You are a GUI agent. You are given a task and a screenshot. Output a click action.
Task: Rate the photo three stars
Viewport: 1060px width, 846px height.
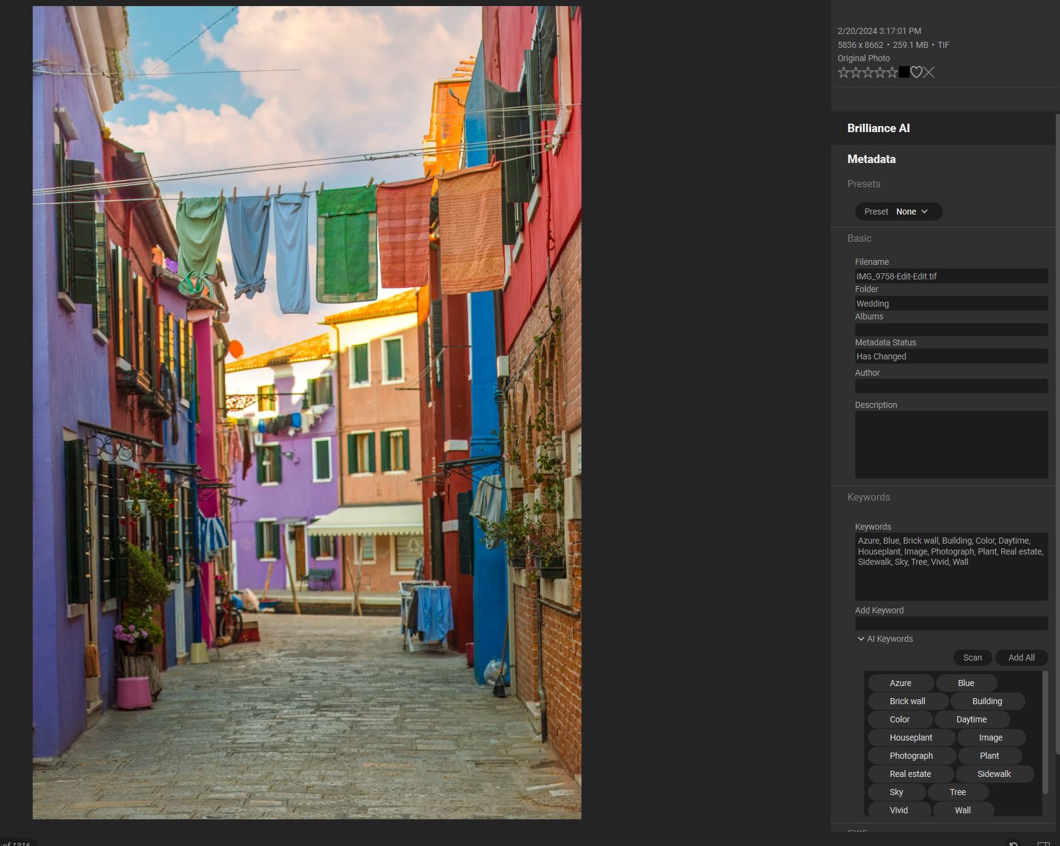867,72
